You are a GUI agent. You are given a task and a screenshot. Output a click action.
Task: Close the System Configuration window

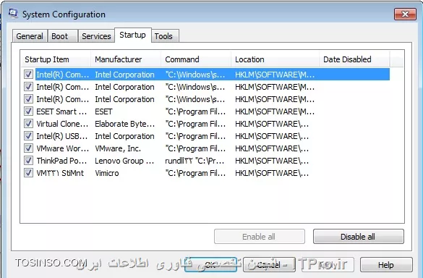tap(405, 14)
